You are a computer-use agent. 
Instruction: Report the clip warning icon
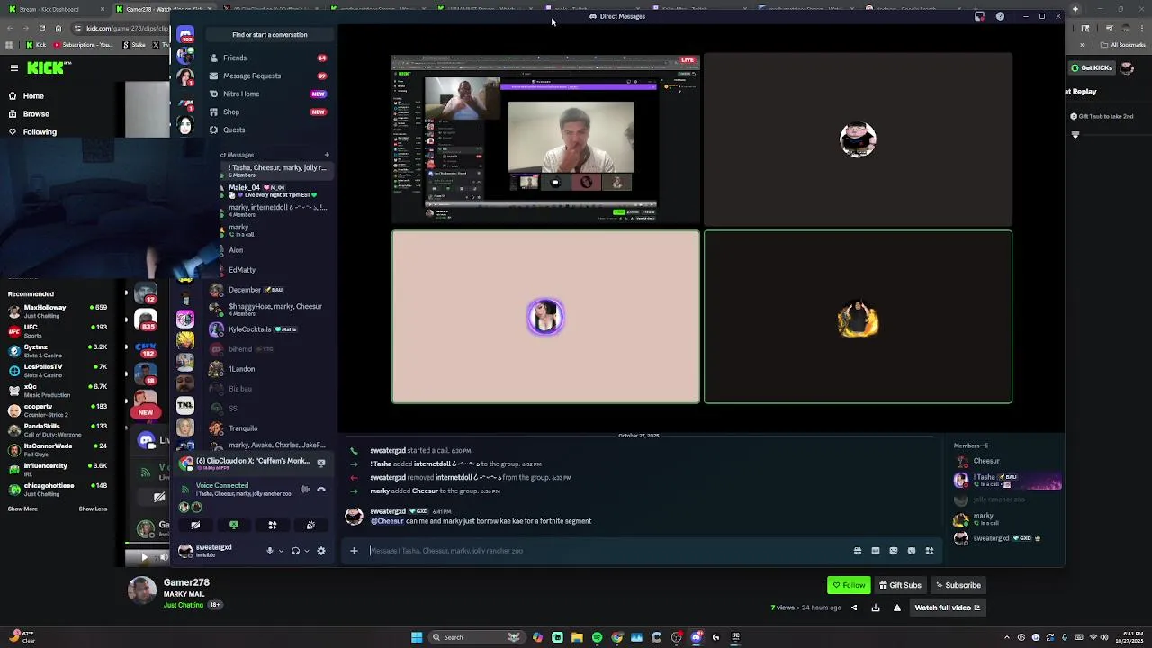[x=897, y=607]
